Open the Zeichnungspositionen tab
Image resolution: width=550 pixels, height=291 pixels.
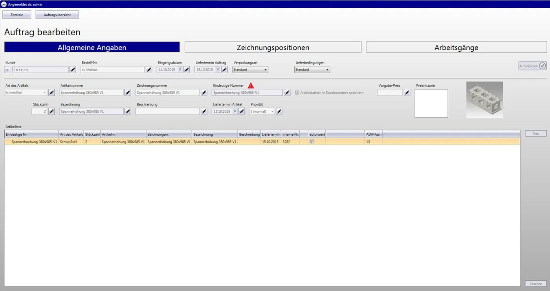click(x=273, y=47)
